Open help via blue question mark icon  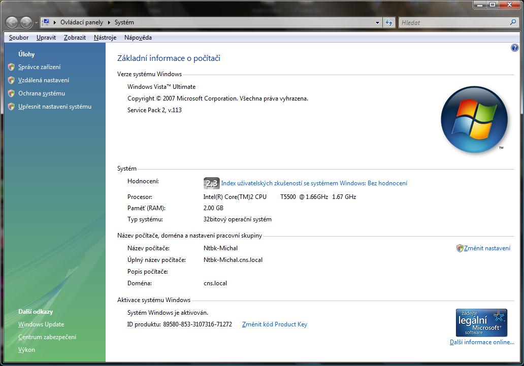click(515, 48)
